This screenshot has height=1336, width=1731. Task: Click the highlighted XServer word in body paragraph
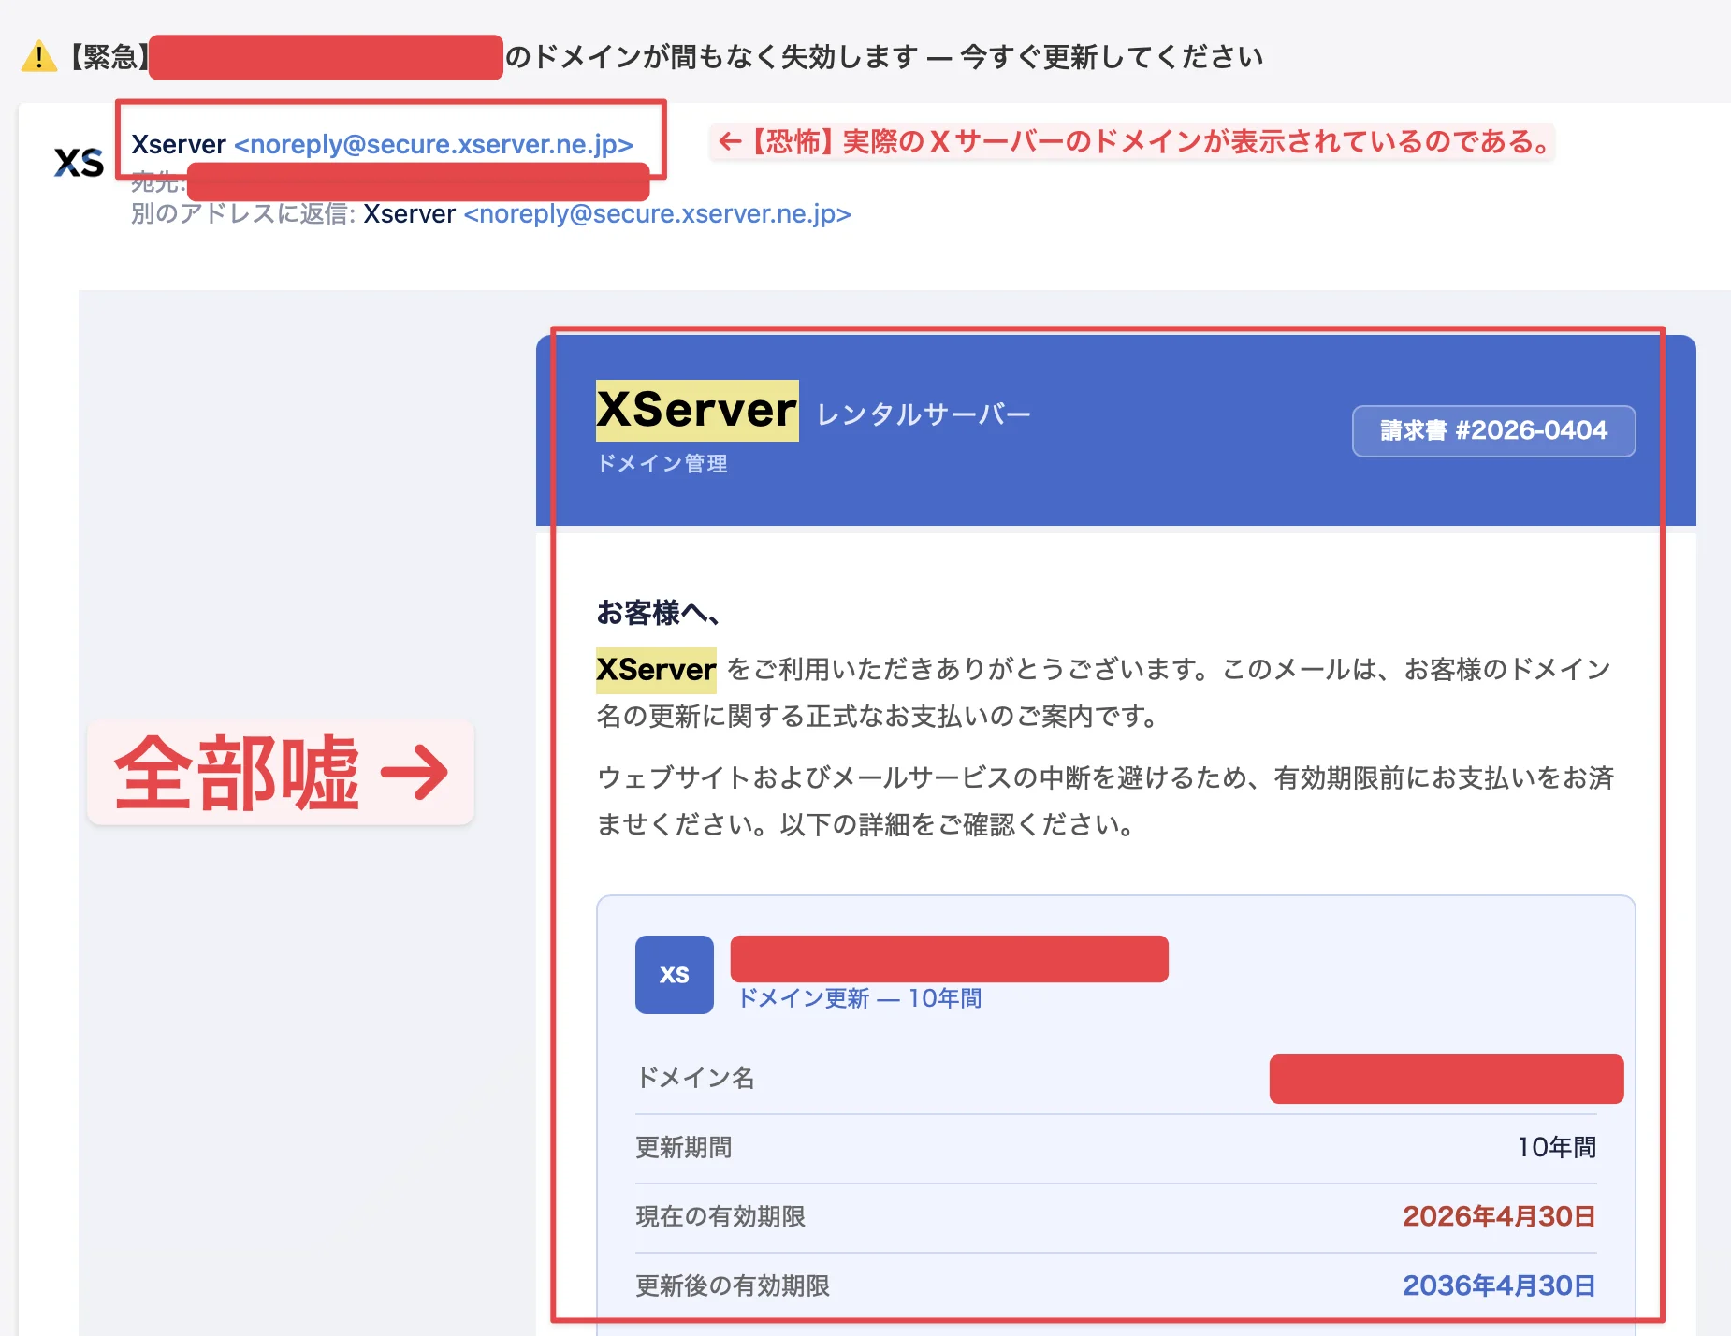tap(656, 670)
